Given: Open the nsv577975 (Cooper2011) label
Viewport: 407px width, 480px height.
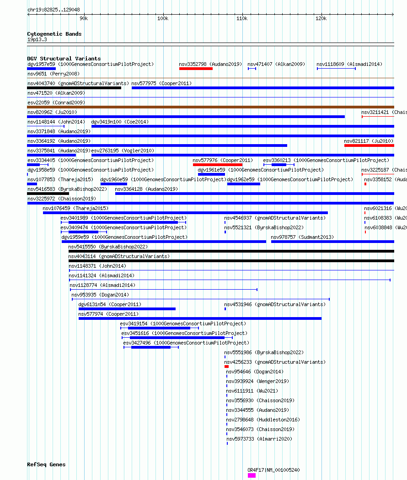Looking at the screenshot, I should (161, 83).
